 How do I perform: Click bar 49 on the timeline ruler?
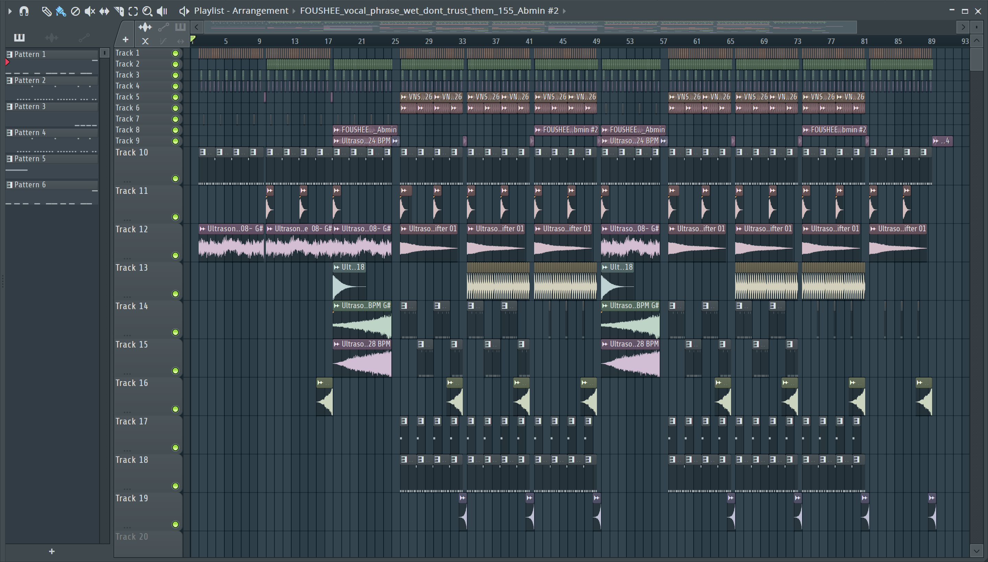[x=596, y=41]
